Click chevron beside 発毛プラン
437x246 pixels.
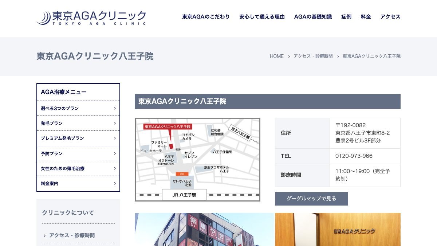coord(115,123)
